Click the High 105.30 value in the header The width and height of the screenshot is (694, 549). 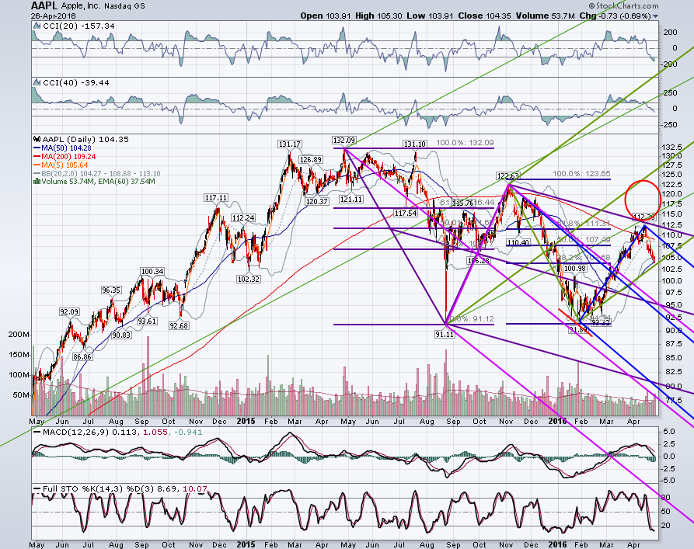[x=378, y=16]
